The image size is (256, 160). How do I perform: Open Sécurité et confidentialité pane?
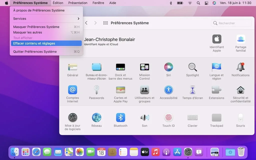click(240, 94)
